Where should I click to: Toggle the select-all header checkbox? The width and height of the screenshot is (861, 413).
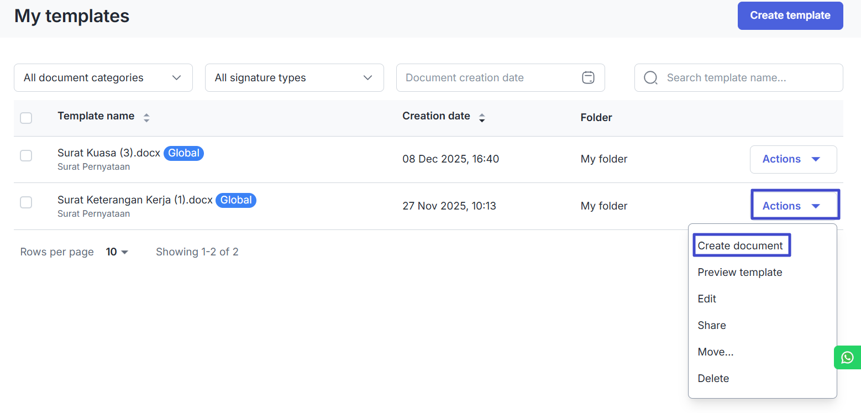click(x=26, y=118)
